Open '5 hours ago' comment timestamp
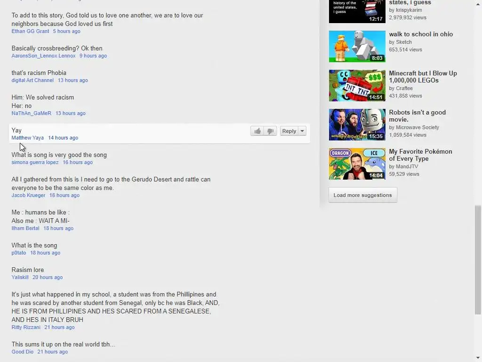 pyautogui.click(x=66, y=31)
